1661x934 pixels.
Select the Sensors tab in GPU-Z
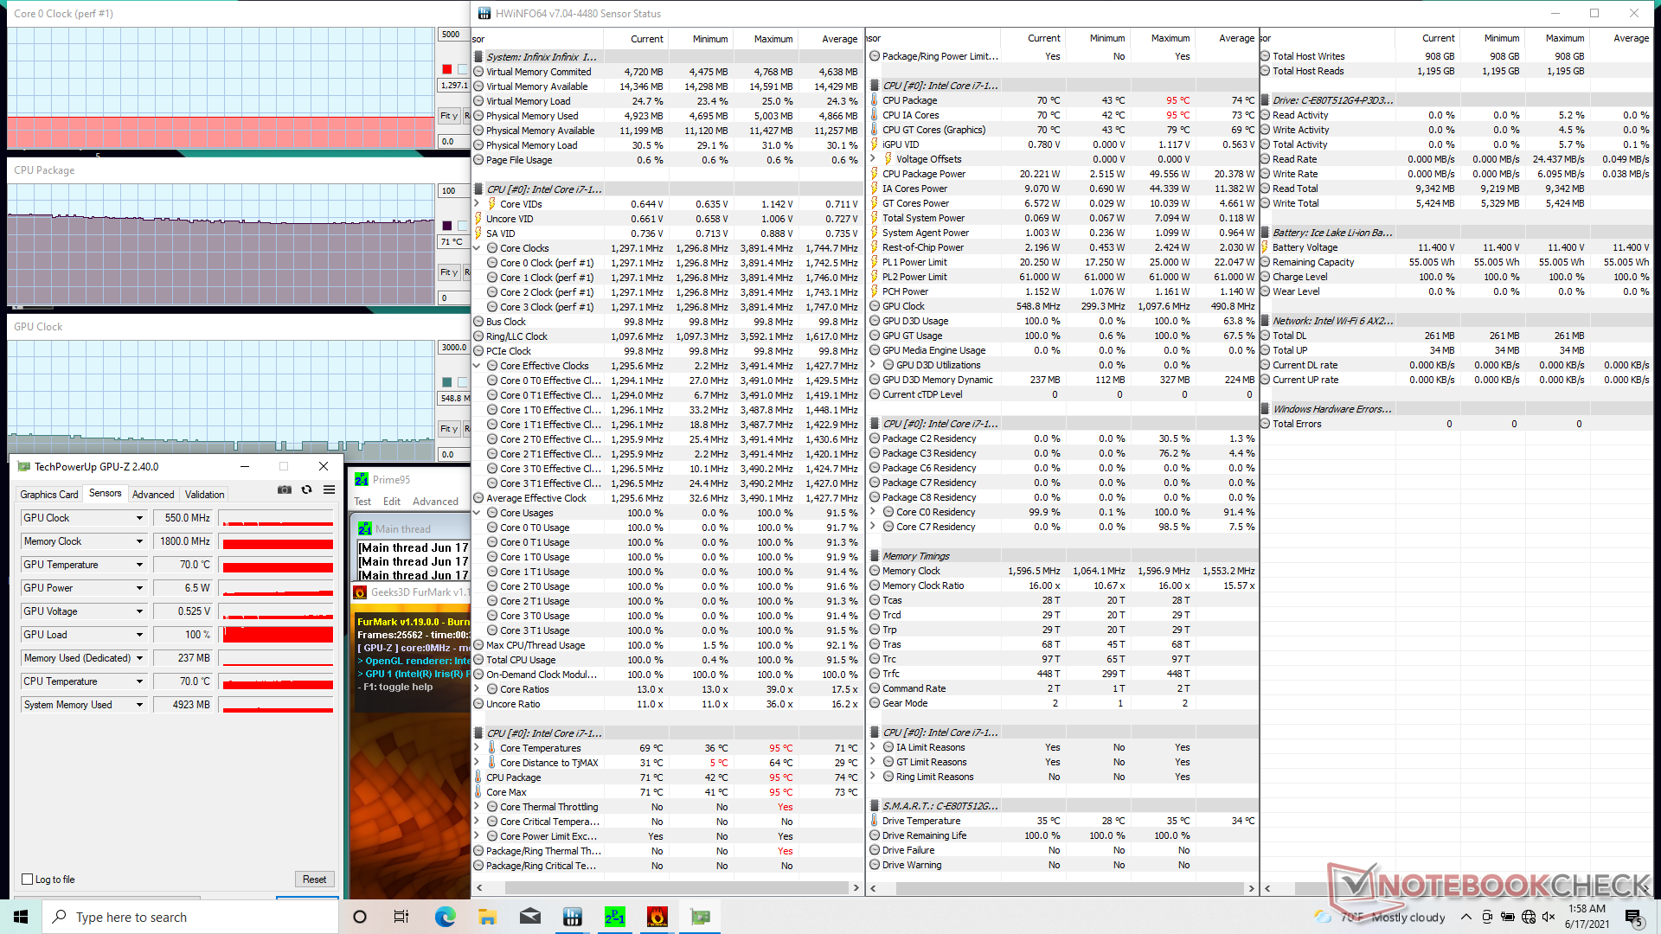tap(106, 493)
